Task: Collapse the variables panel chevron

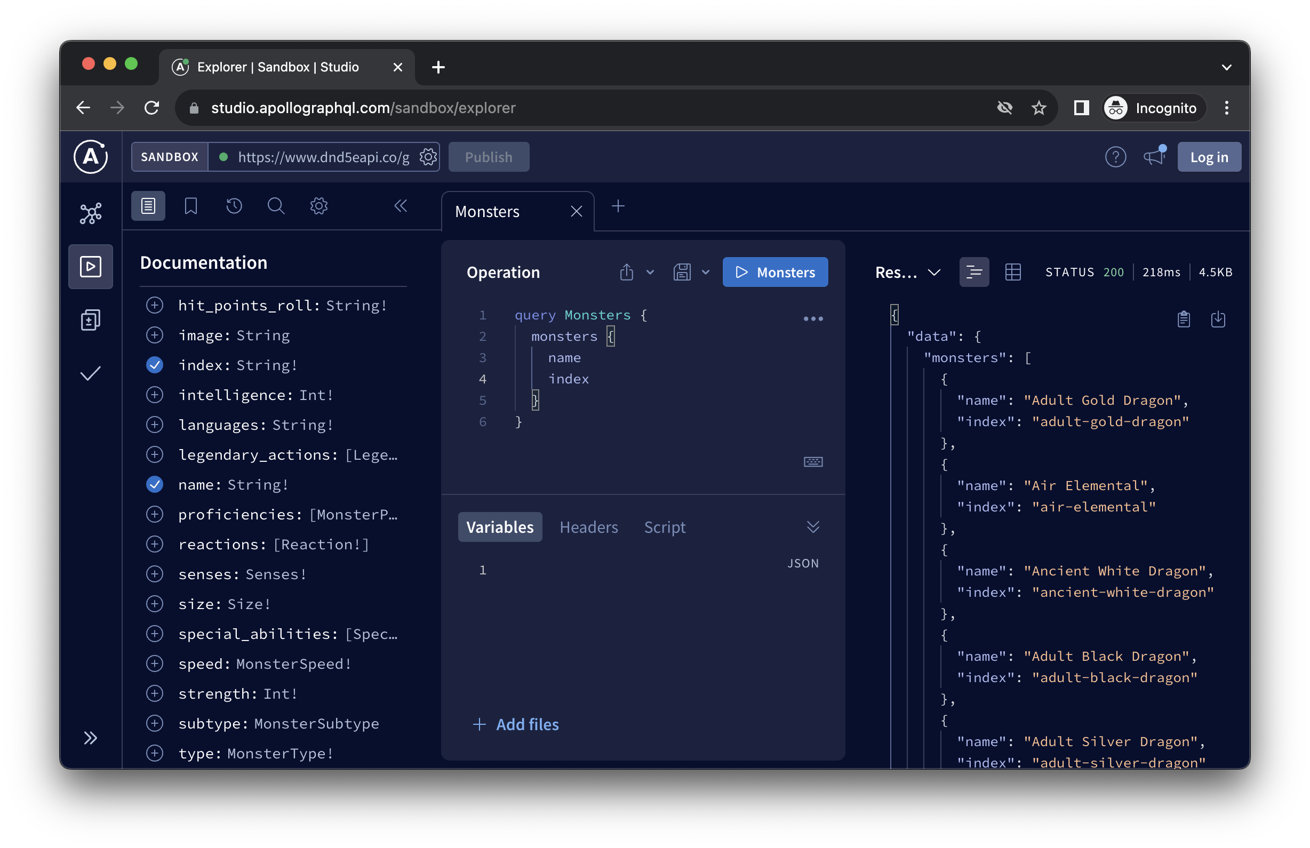Action: 813,527
